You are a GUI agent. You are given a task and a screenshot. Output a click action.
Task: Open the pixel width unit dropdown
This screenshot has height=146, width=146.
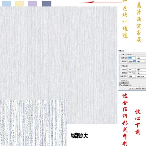142,58
